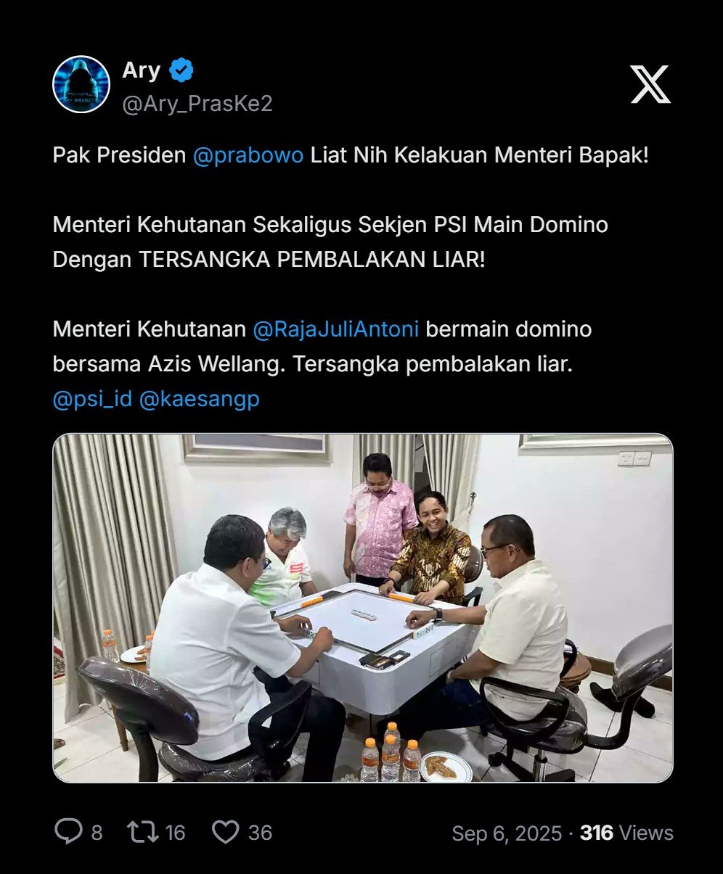Screen dimensions: 723x874
Task: Click the 'Pak Presiden' opening text
Action: [x=119, y=155]
